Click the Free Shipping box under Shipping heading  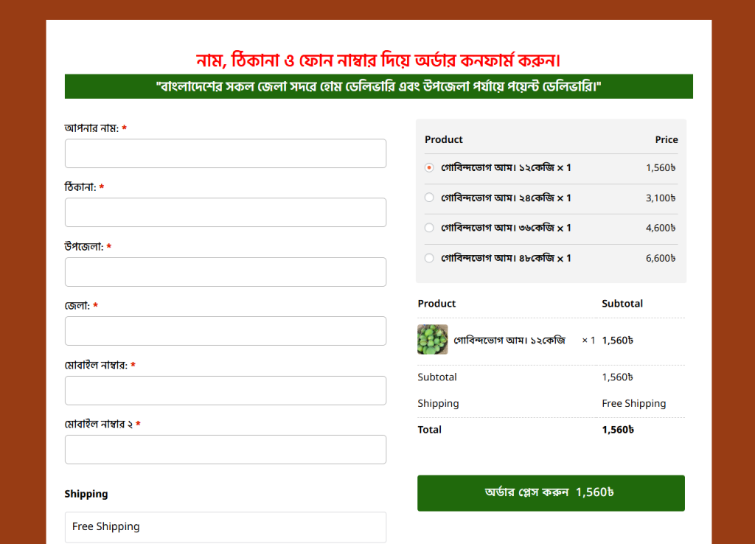226,526
